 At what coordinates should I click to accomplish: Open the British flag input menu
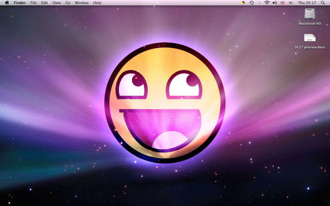click(x=283, y=3)
